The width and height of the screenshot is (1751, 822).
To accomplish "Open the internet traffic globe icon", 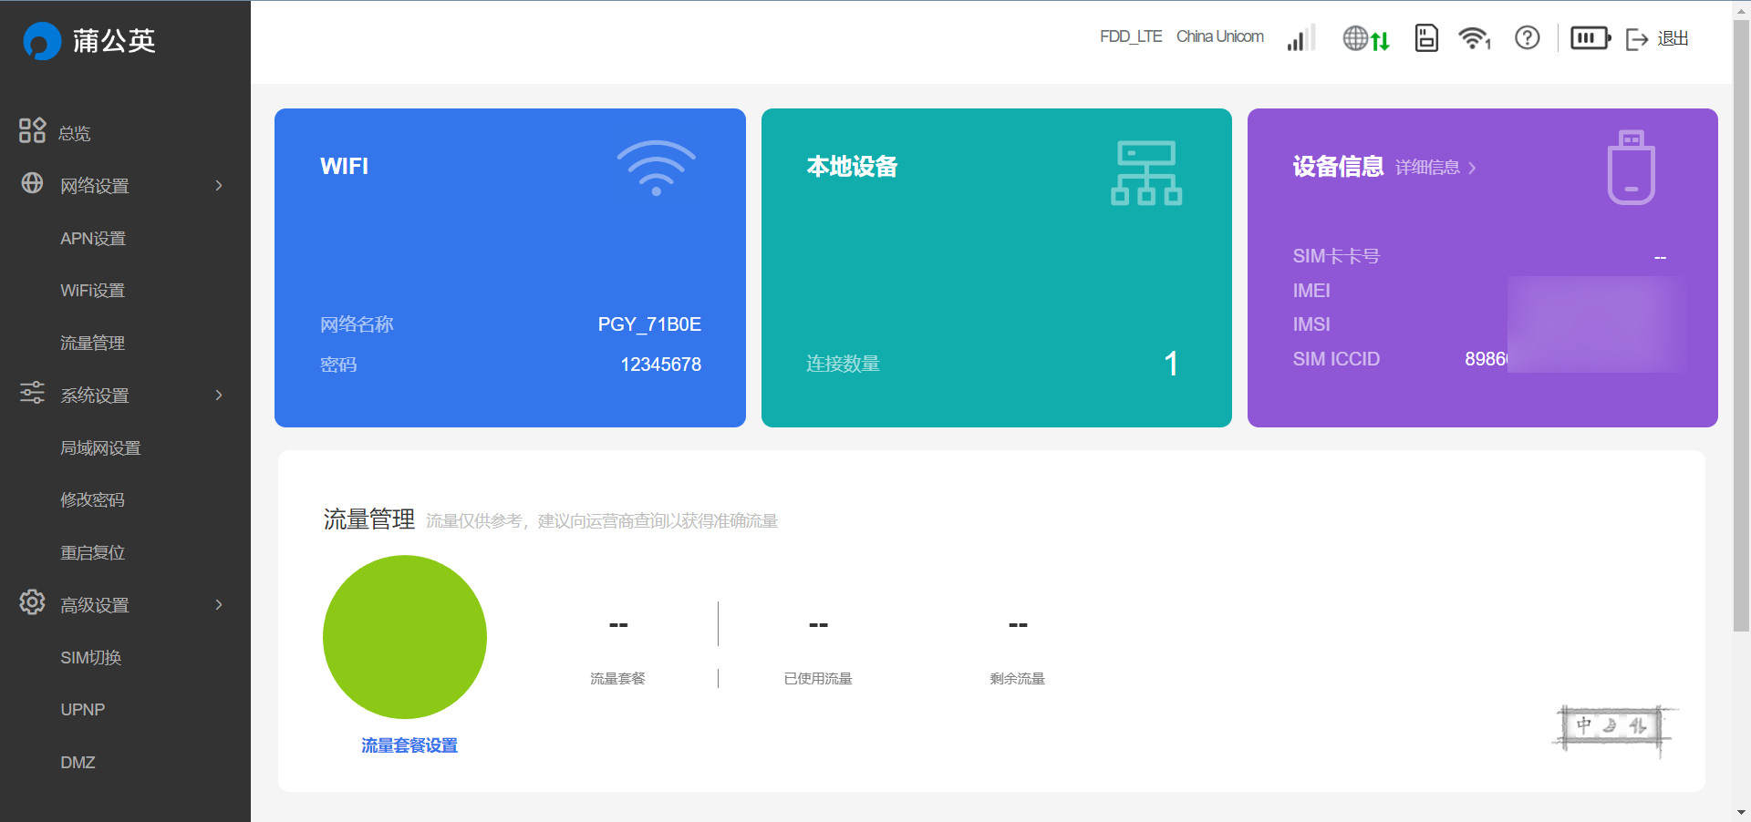I will (x=1365, y=38).
